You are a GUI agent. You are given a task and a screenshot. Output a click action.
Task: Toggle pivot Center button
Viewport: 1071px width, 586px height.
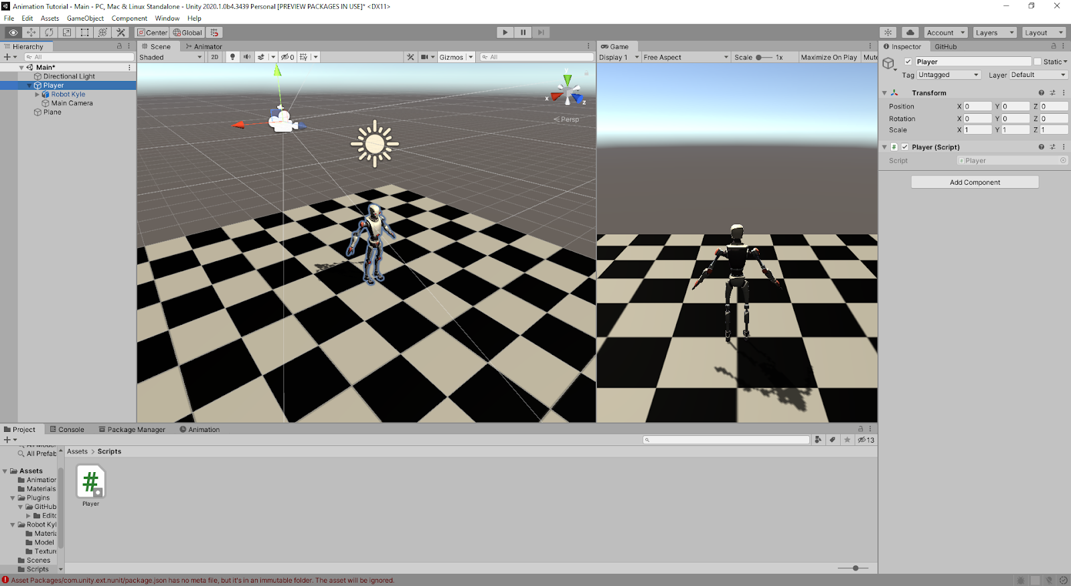click(152, 32)
